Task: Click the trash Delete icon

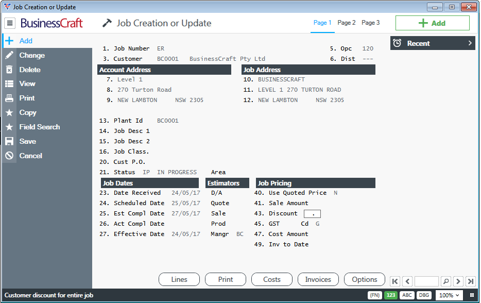Action: coord(9,70)
